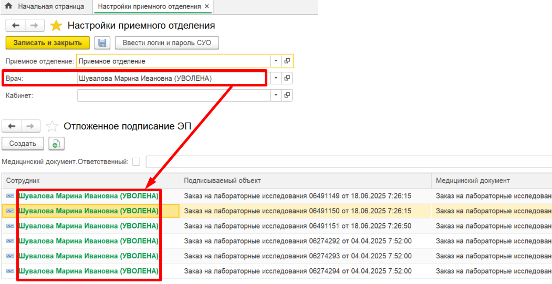Click Записать и закрыть button
The image size is (552, 284).
(47, 42)
